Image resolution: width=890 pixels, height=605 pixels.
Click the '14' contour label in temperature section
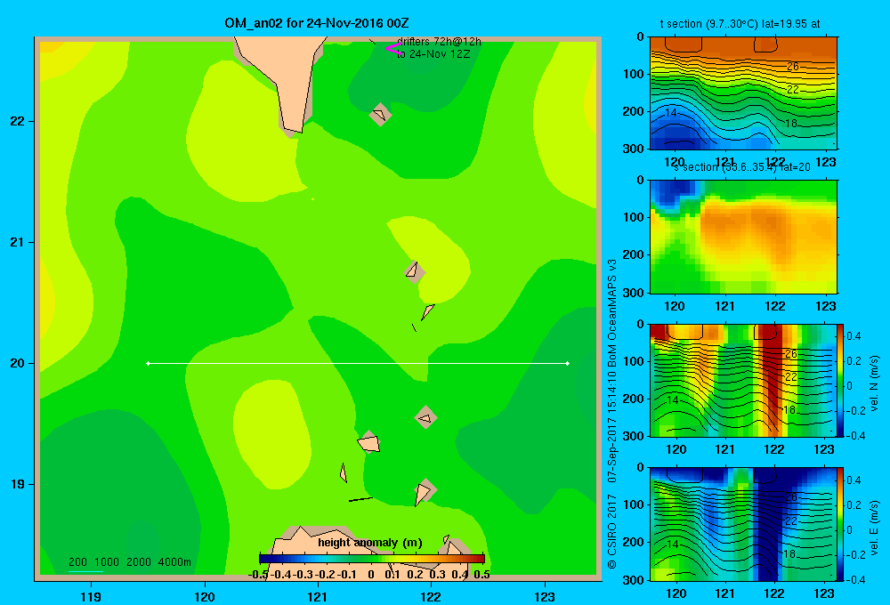671,113
